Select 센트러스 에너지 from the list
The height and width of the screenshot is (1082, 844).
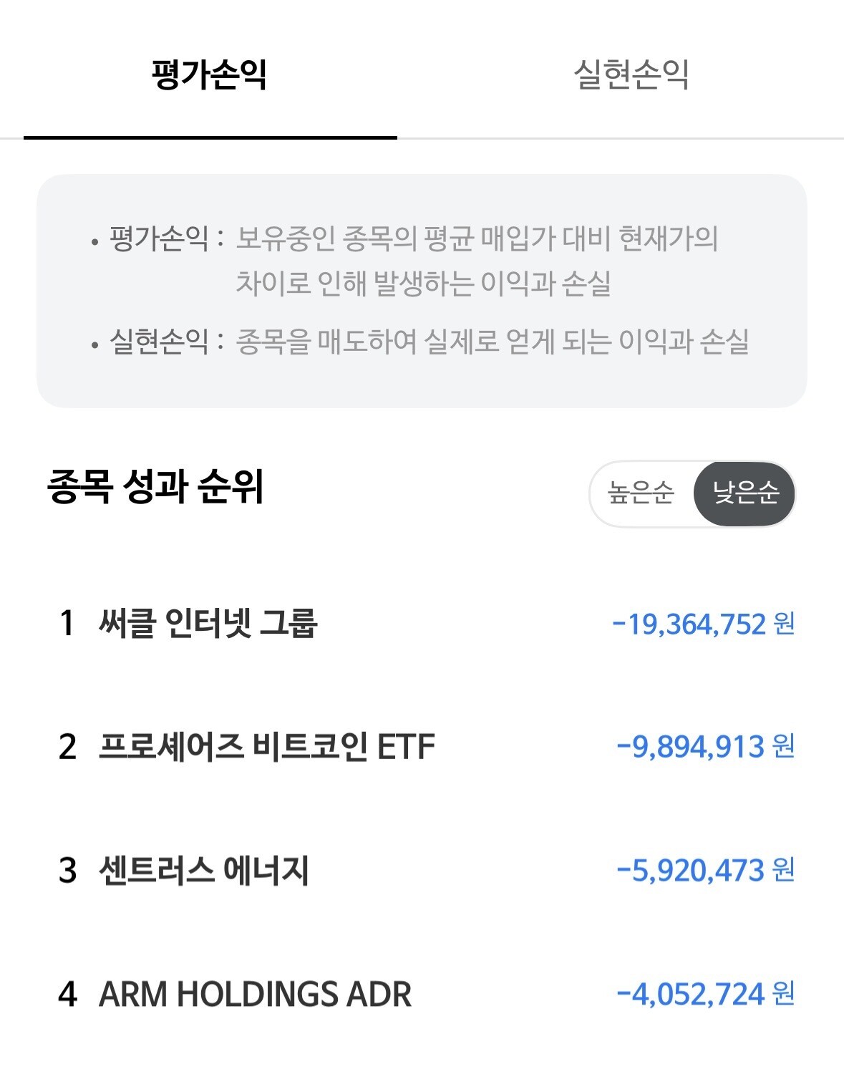(x=203, y=871)
